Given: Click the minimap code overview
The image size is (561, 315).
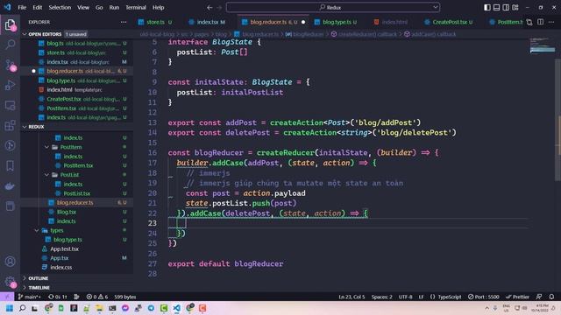Looking at the screenshot, I should [x=542, y=45].
